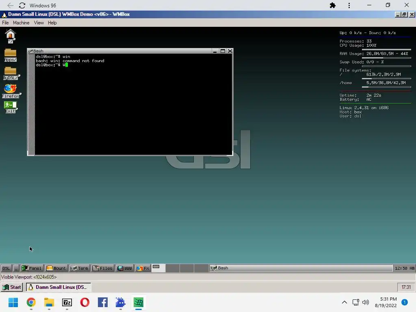The image size is (416, 312).
Task: Click the RAM Usage monitor line
Action: pos(374,54)
